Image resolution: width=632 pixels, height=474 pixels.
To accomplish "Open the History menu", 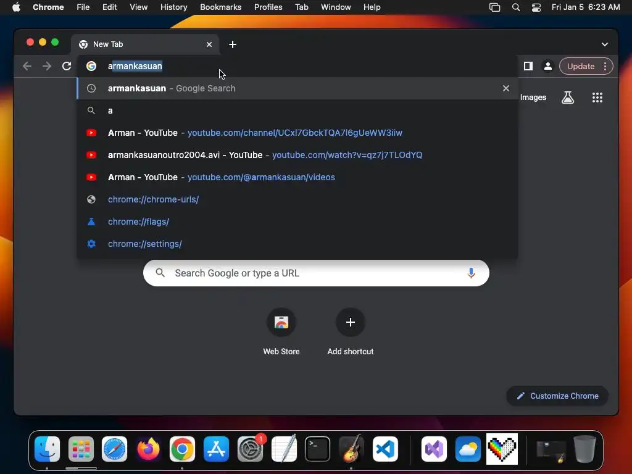I will (173, 7).
